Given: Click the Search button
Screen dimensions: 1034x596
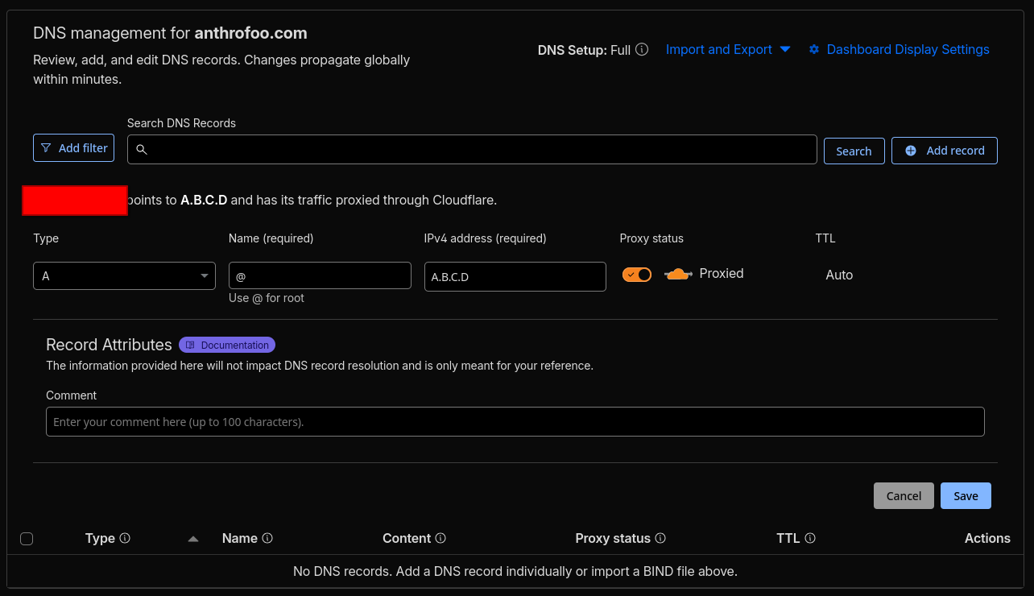Looking at the screenshot, I should 854,151.
